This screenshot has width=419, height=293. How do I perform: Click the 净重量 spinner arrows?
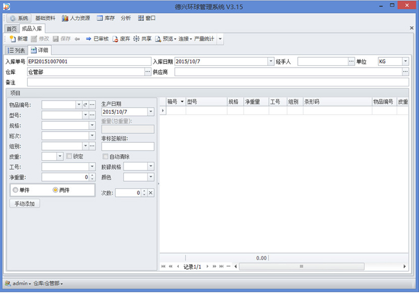point(92,177)
